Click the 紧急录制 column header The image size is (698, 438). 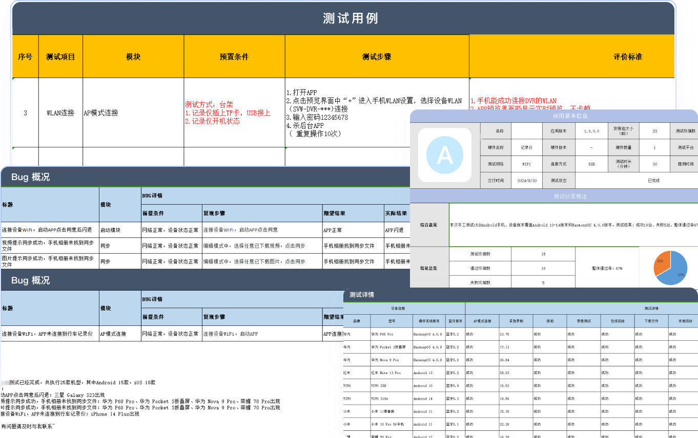click(516, 321)
